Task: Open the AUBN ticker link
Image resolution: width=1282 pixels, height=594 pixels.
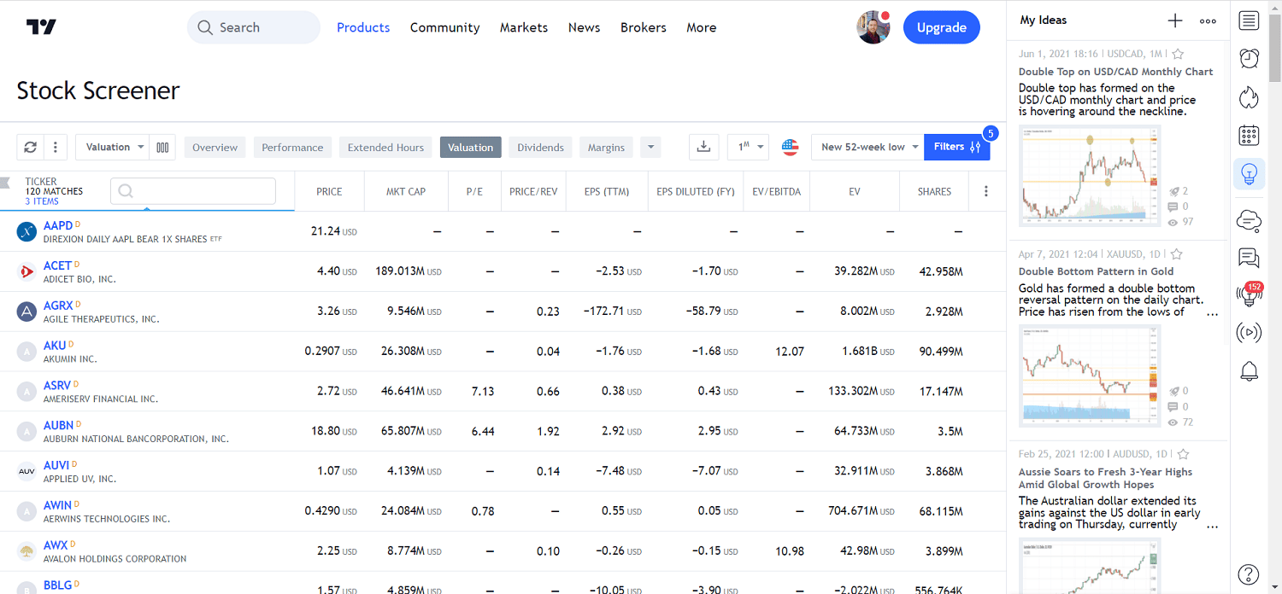Action: point(58,425)
